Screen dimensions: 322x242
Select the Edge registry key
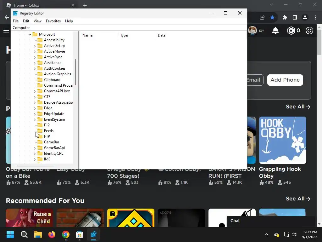48,108
